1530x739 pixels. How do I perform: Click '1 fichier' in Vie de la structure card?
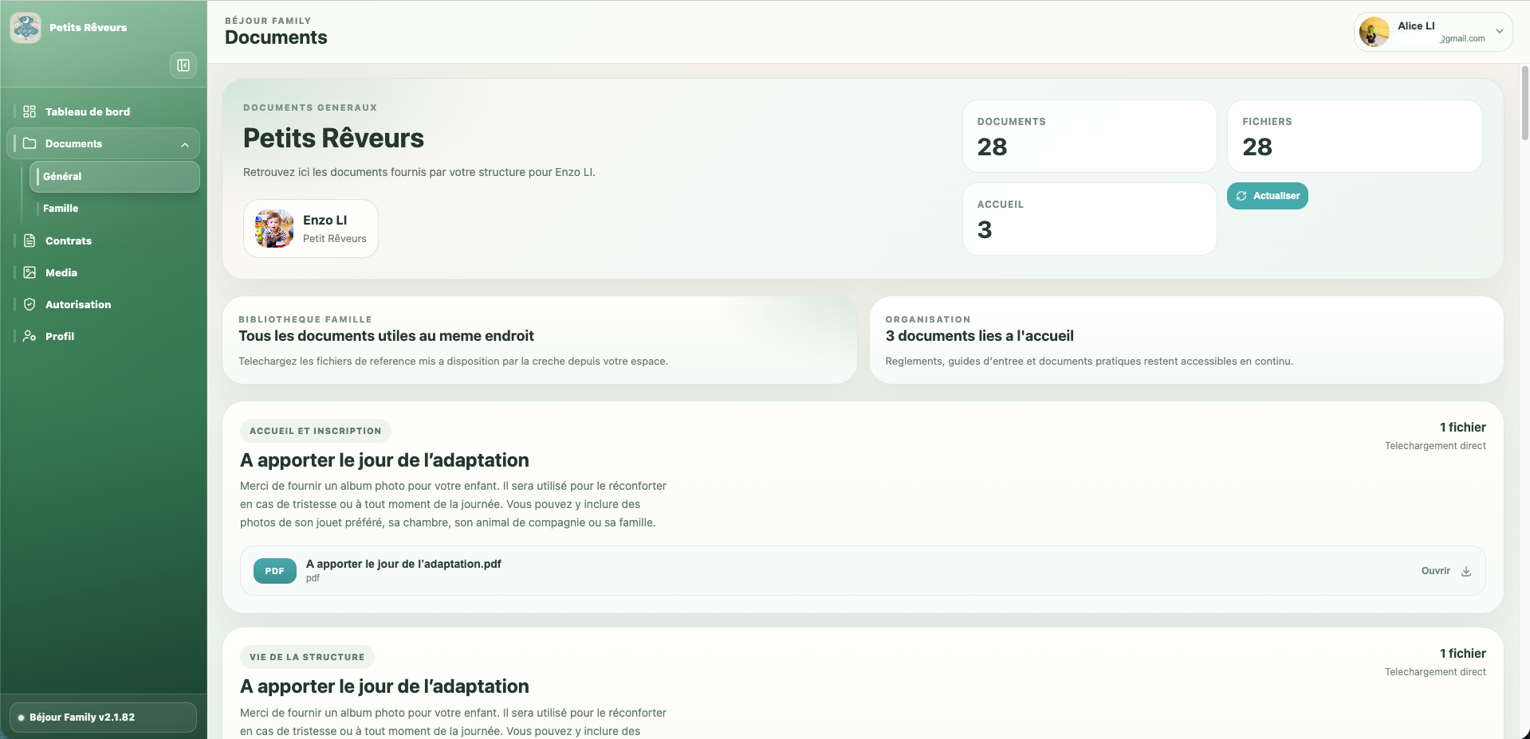(1462, 654)
